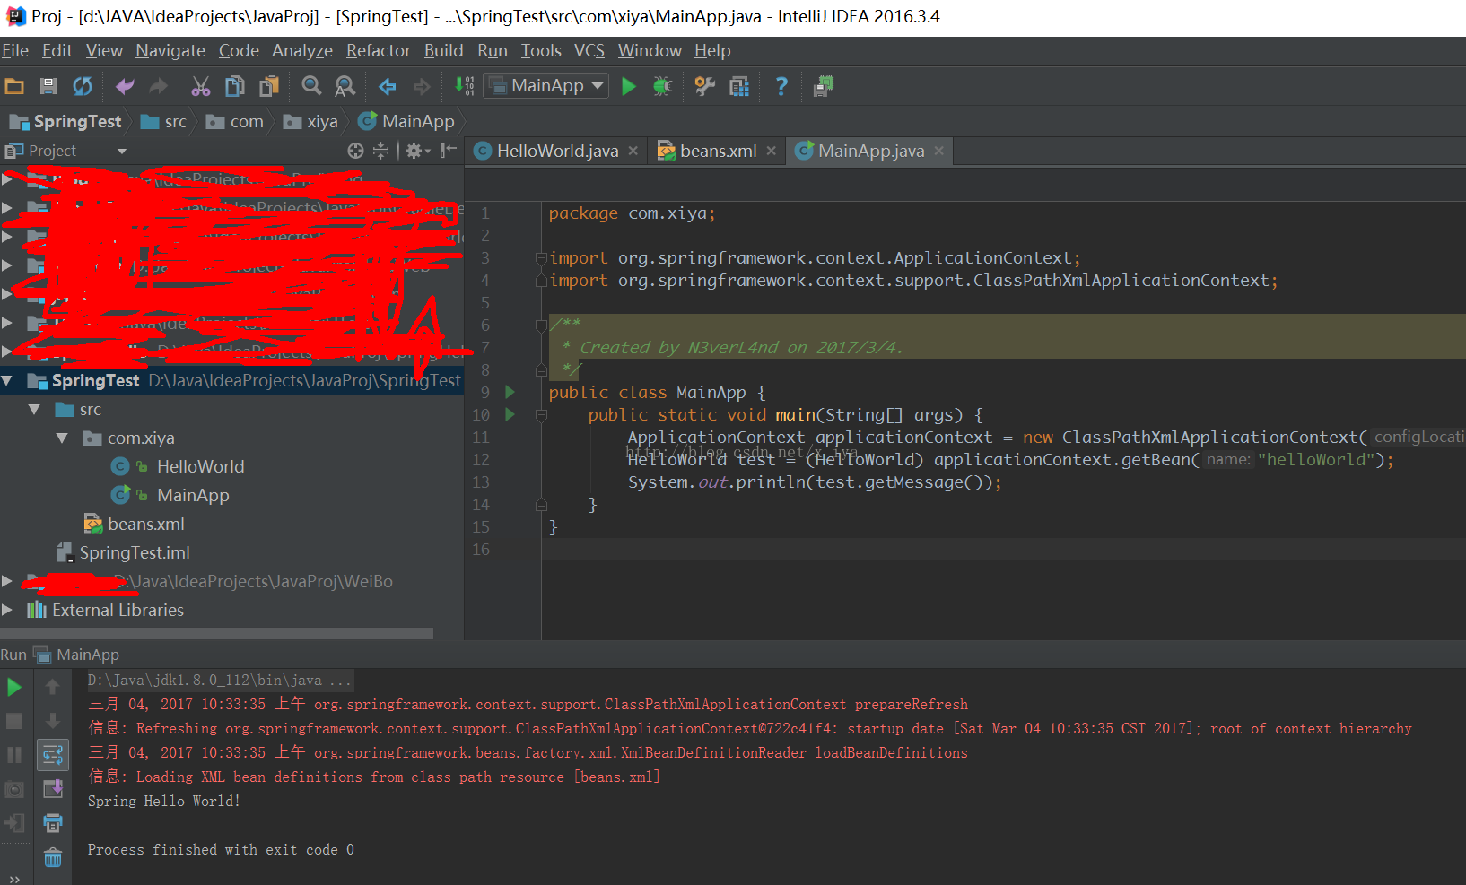1466x885 pixels.
Task: Hide the Project tool window
Action: tap(449, 151)
